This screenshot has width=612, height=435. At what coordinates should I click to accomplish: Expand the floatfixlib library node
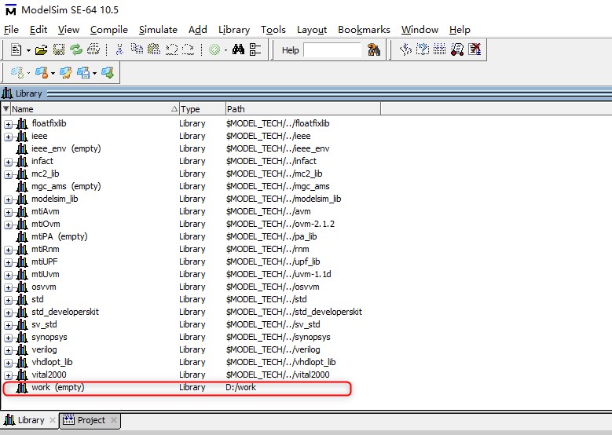pos(9,123)
